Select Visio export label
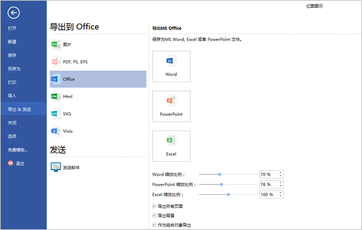The image size is (362, 230). click(68, 131)
